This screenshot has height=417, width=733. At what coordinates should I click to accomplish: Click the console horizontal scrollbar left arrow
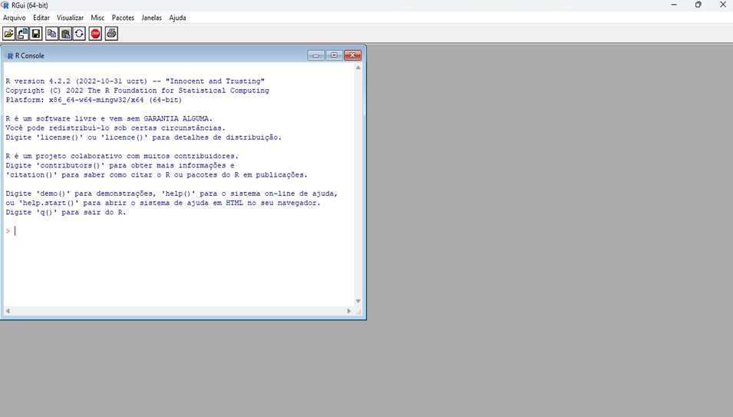(8, 311)
